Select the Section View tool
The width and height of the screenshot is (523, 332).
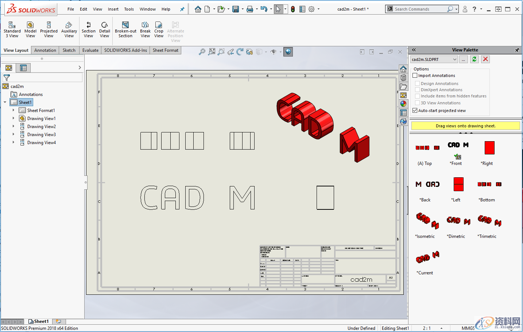[x=88, y=29]
